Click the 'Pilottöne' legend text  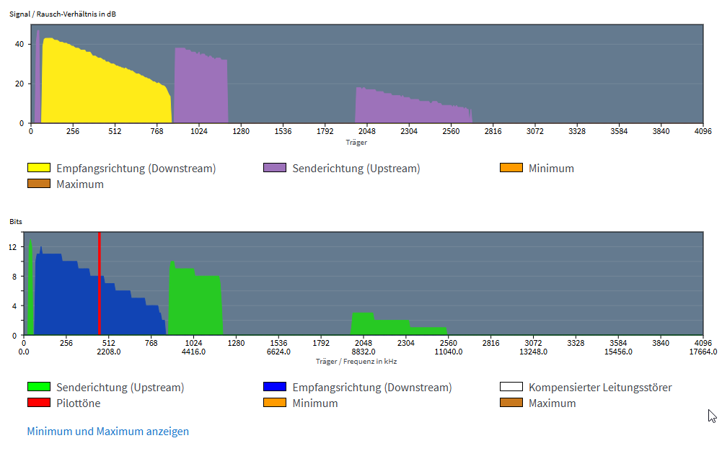click(79, 403)
